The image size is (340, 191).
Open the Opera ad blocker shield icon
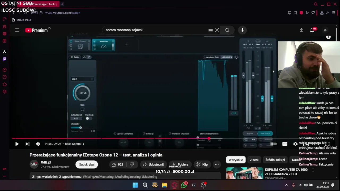click(301, 12)
